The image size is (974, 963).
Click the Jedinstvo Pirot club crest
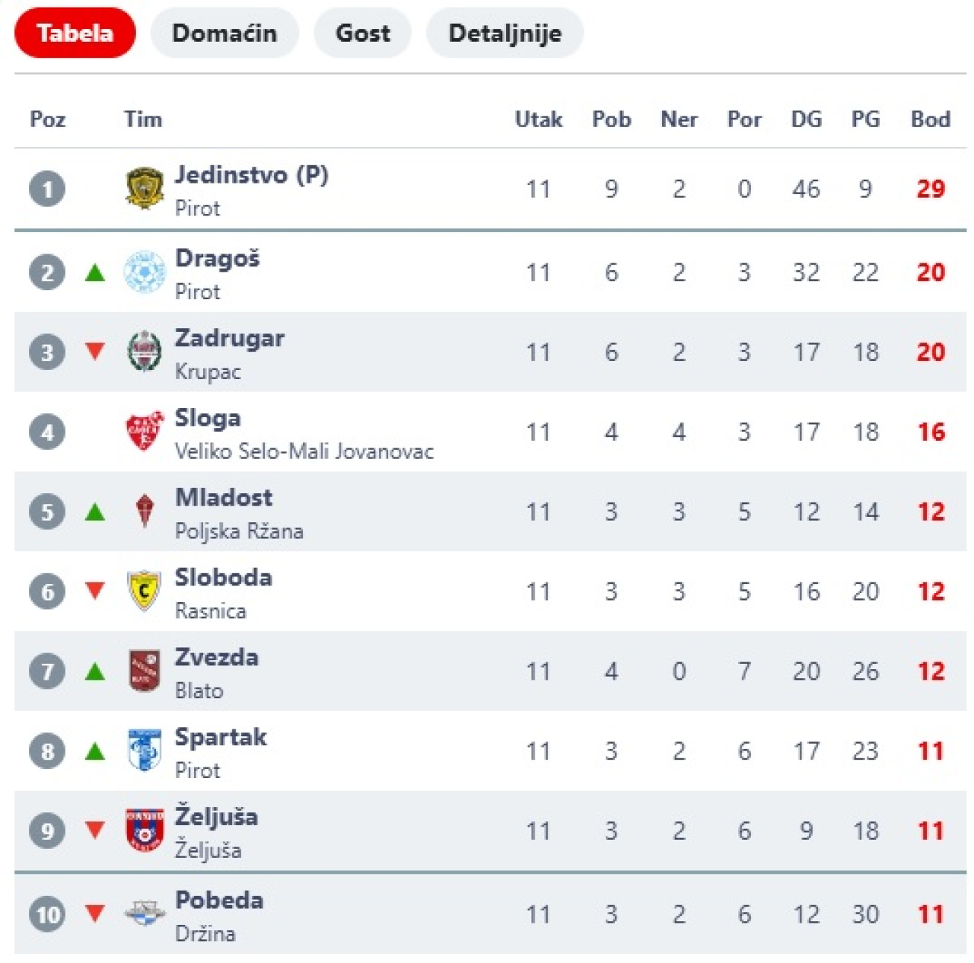click(x=144, y=189)
